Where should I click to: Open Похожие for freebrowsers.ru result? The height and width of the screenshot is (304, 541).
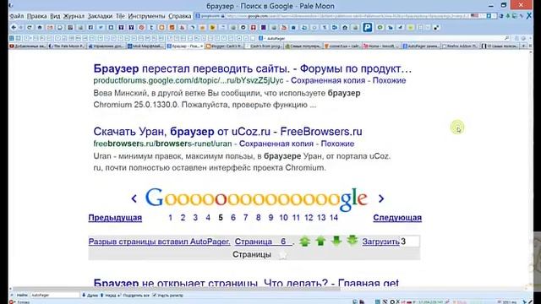(x=337, y=144)
